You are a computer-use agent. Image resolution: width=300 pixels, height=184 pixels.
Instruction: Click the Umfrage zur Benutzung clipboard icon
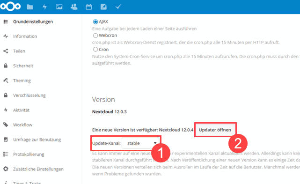[x=6, y=140]
